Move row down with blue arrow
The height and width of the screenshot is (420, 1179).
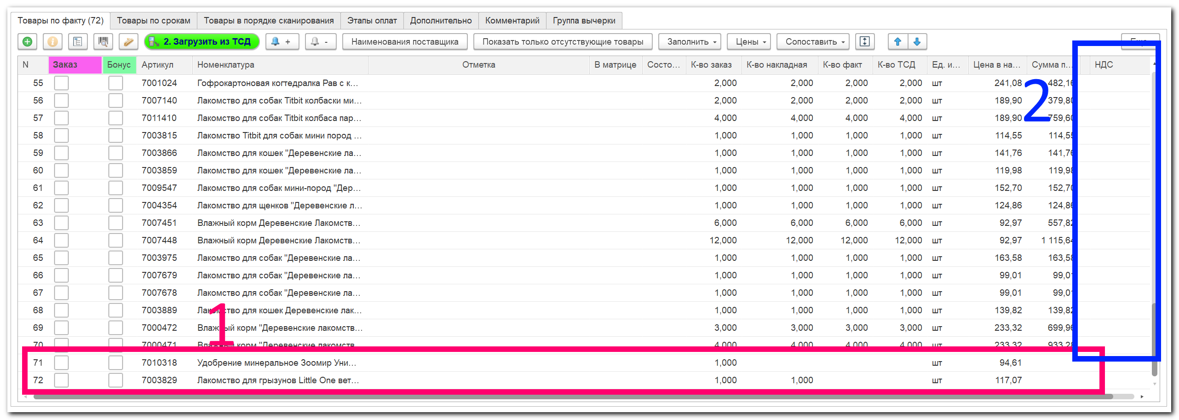coord(917,42)
